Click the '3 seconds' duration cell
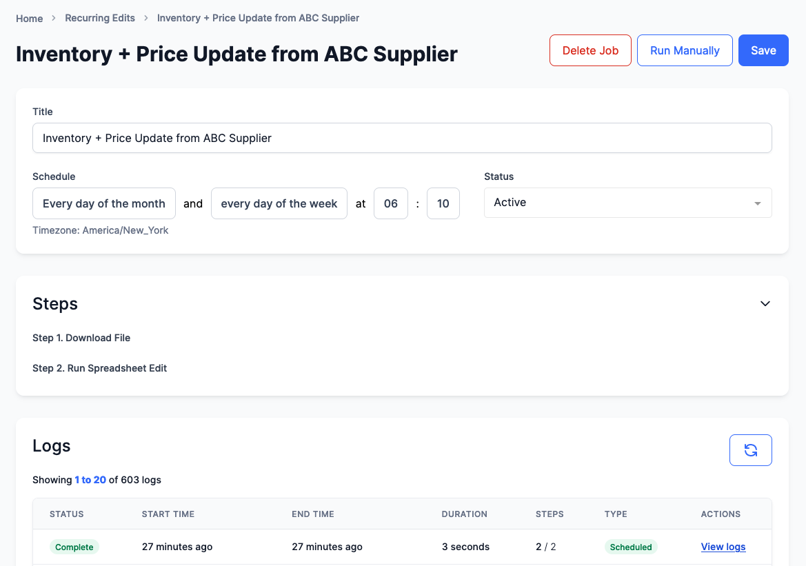 [465, 547]
